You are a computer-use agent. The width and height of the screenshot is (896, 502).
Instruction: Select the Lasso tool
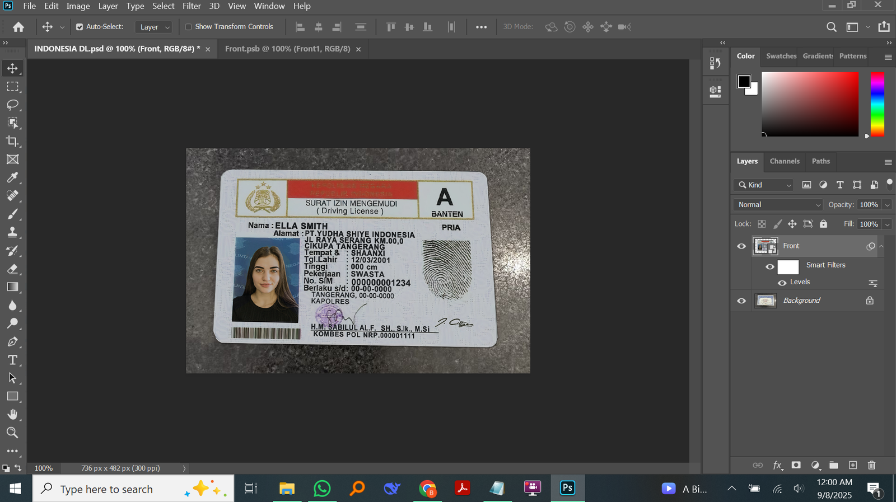[x=12, y=105]
